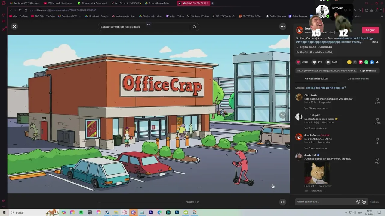This screenshot has width=385, height=216.
Task: Open Photoshop from the taskbar
Action: point(177,212)
